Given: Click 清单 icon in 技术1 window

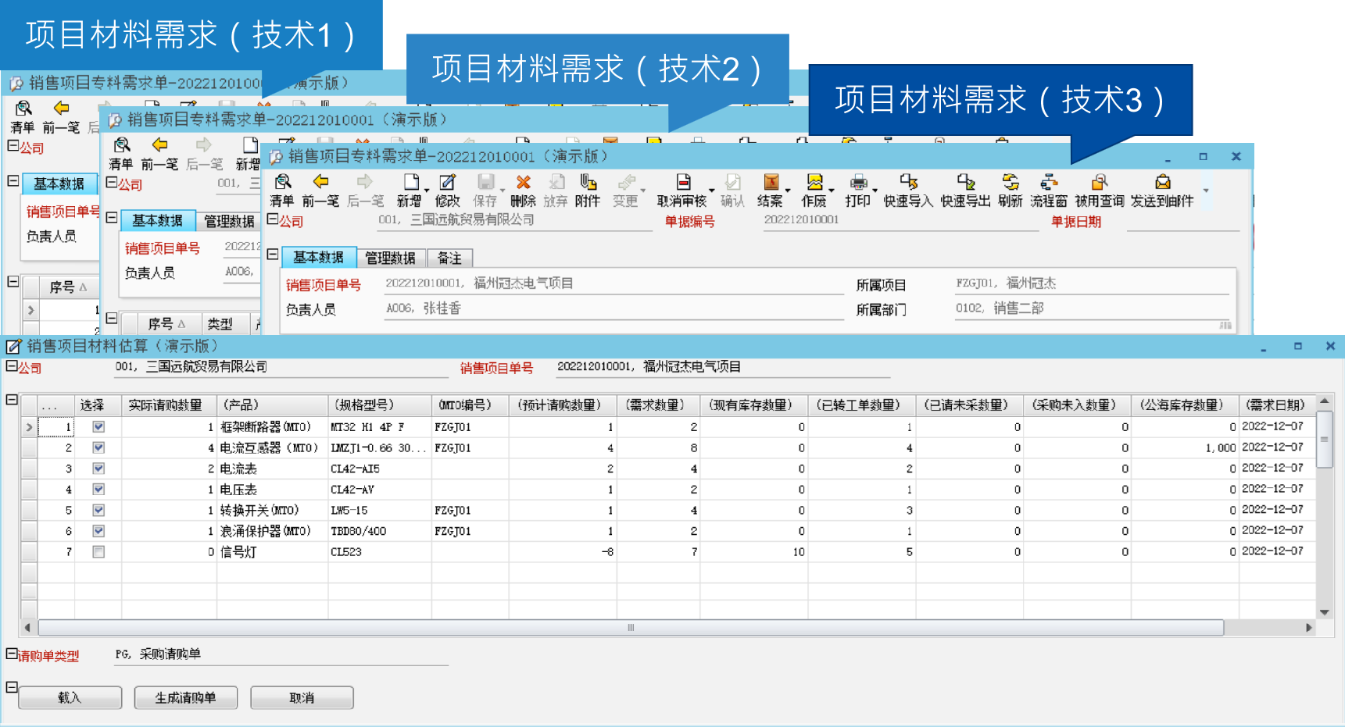Looking at the screenshot, I should pyautogui.click(x=23, y=109).
